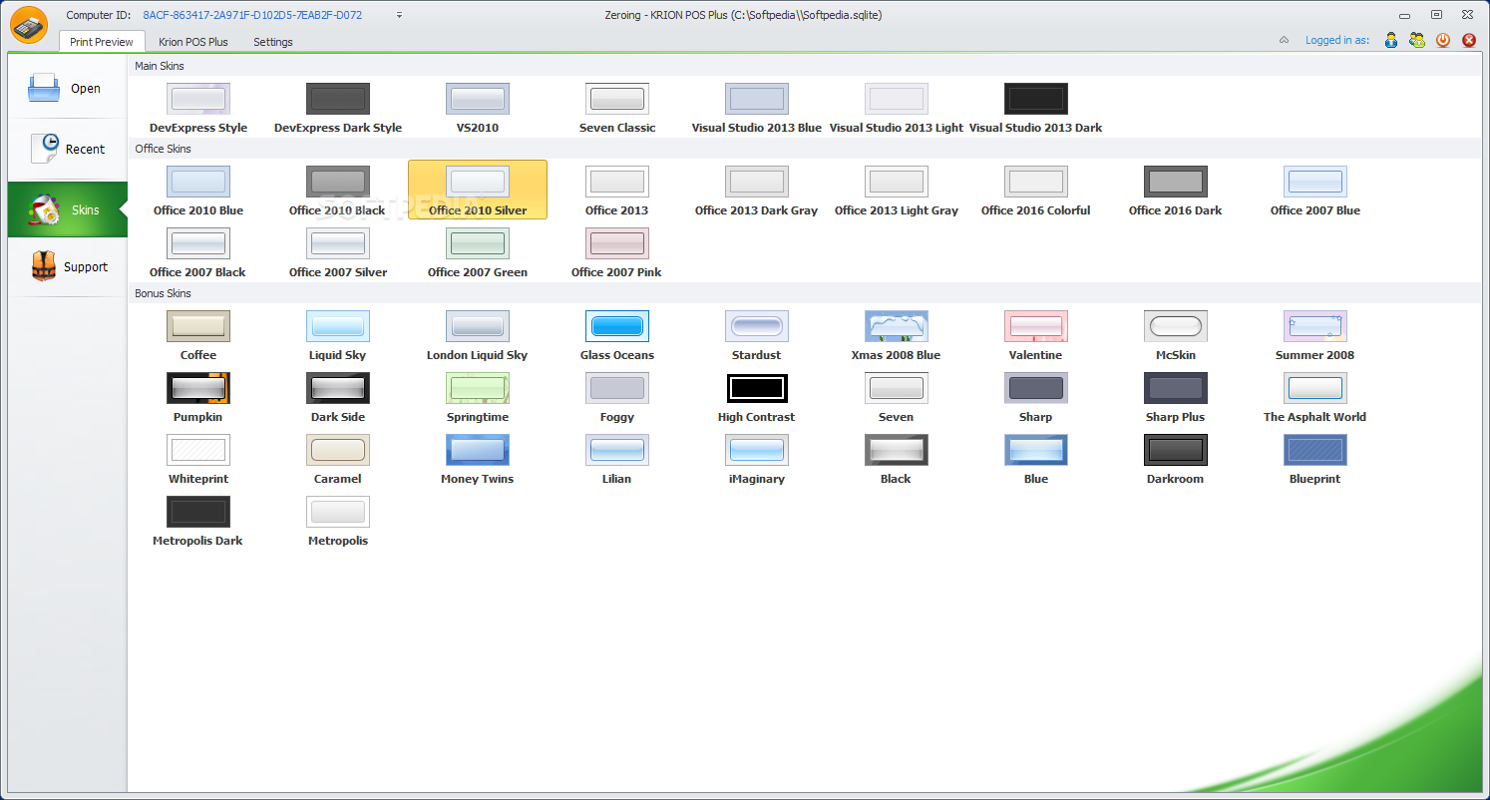Screen dimensions: 1490x800
Task: Select the Office 2010 Black skin
Action: coord(338,191)
